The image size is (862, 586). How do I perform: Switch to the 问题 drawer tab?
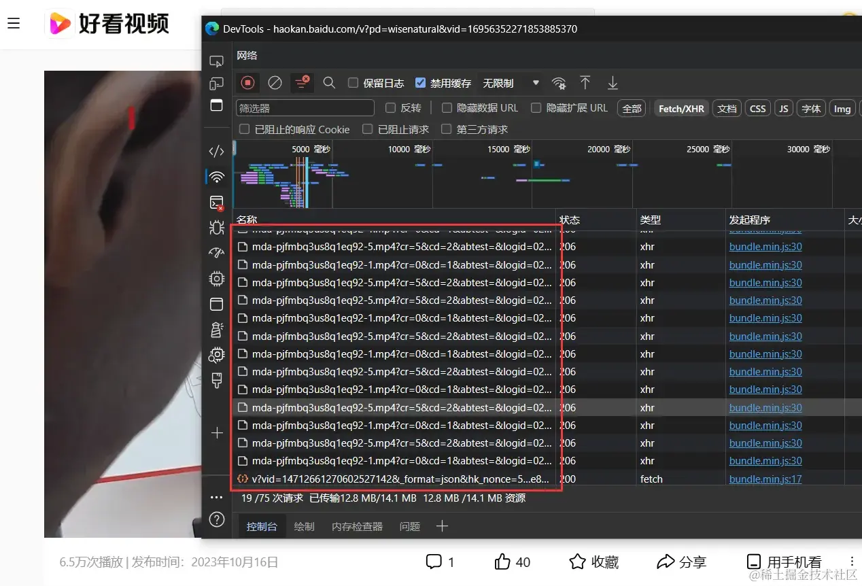(410, 526)
